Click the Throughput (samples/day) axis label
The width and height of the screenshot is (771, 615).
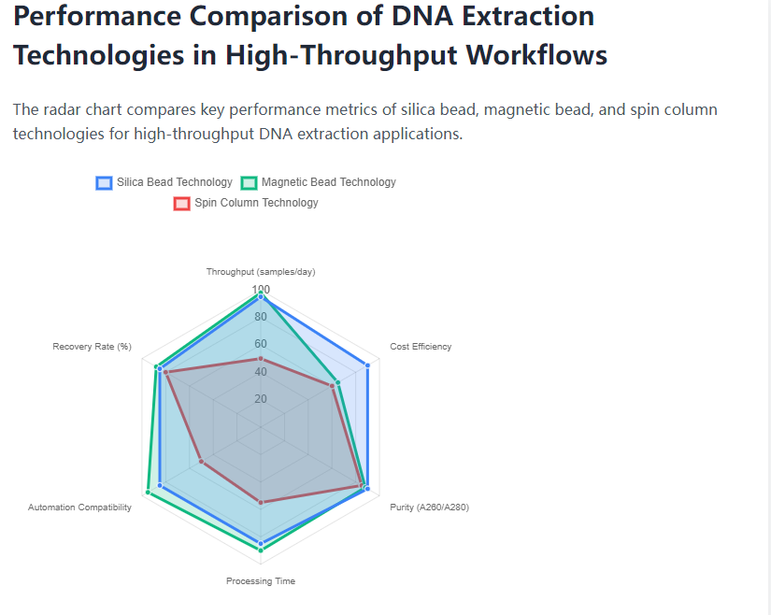tap(261, 272)
